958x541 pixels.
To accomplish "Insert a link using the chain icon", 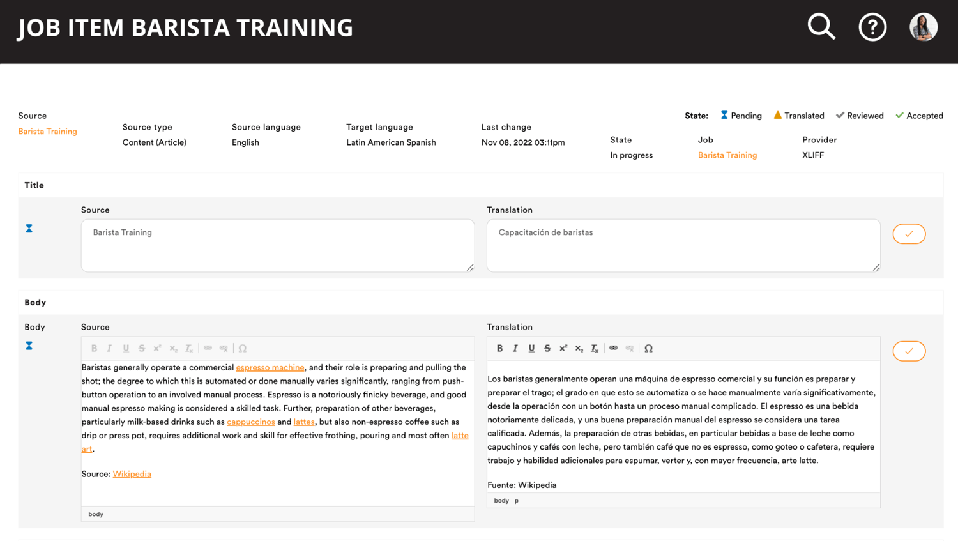I will pos(613,348).
